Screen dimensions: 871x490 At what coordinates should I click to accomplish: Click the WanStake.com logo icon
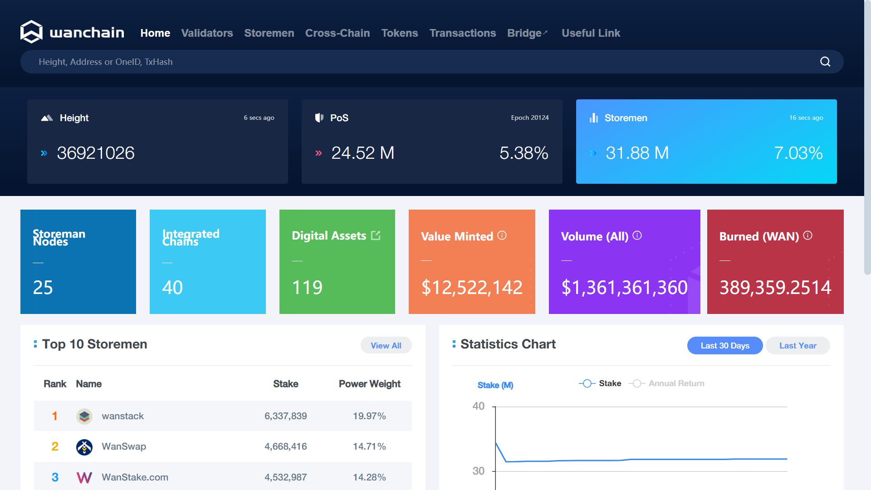(x=84, y=477)
